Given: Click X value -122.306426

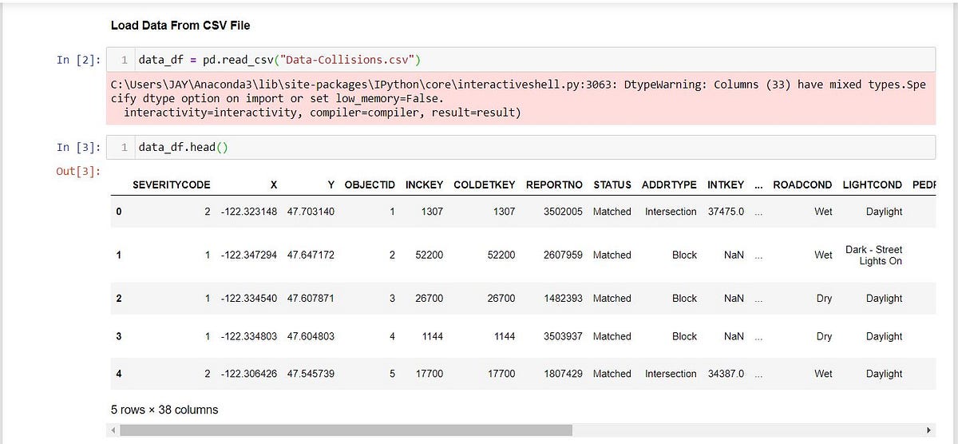Looking at the screenshot, I should click(x=249, y=374).
